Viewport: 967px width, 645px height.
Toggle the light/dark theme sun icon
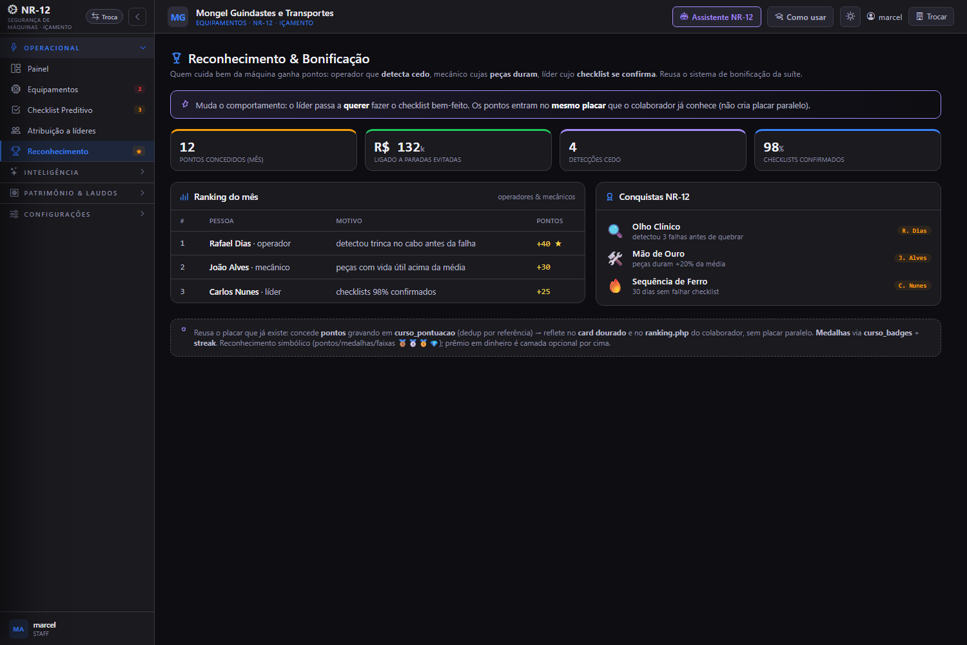(850, 17)
